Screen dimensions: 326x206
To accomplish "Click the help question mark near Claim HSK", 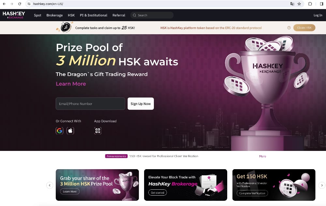I will tap(289, 28).
